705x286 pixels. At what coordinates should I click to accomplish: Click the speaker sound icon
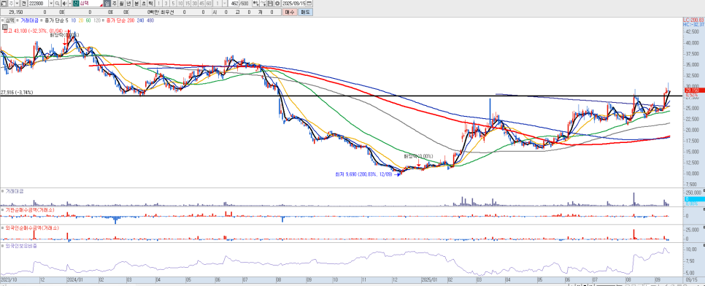(64, 3)
